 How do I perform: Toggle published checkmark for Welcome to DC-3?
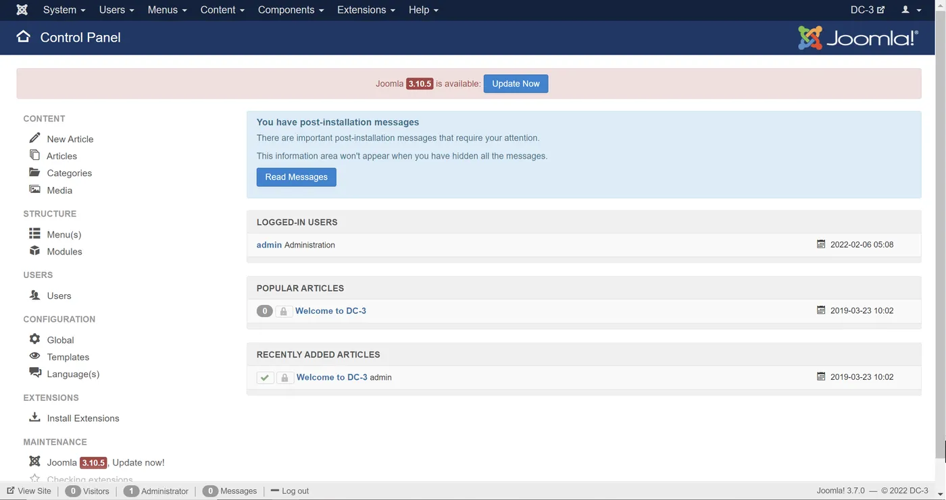(x=266, y=377)
